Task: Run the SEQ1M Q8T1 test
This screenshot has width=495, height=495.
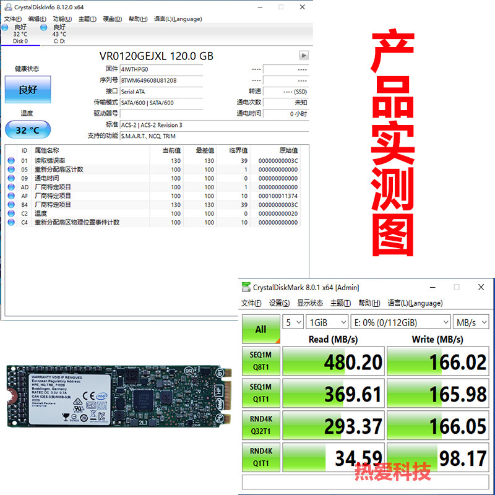Action: pyautogui.click(x=260, y=361)
